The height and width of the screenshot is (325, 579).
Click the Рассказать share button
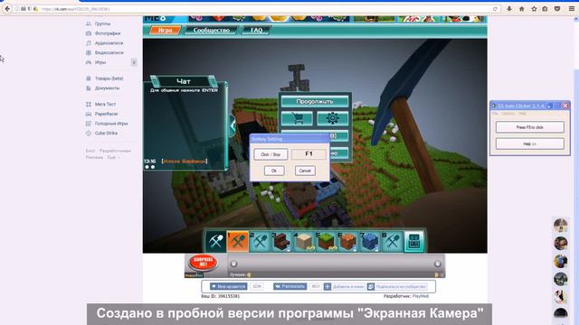tap(289, 286)
